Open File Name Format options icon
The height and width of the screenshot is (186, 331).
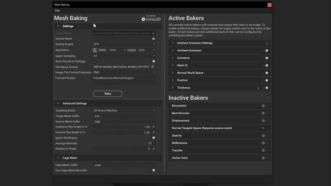(x=153, y=67)
